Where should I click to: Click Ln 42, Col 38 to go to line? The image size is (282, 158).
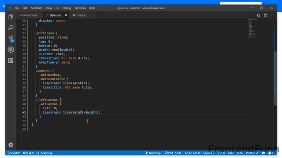pos(193,153)
